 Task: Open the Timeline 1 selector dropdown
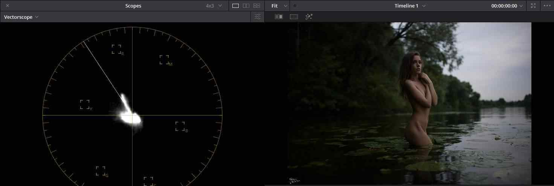[410, 6]
